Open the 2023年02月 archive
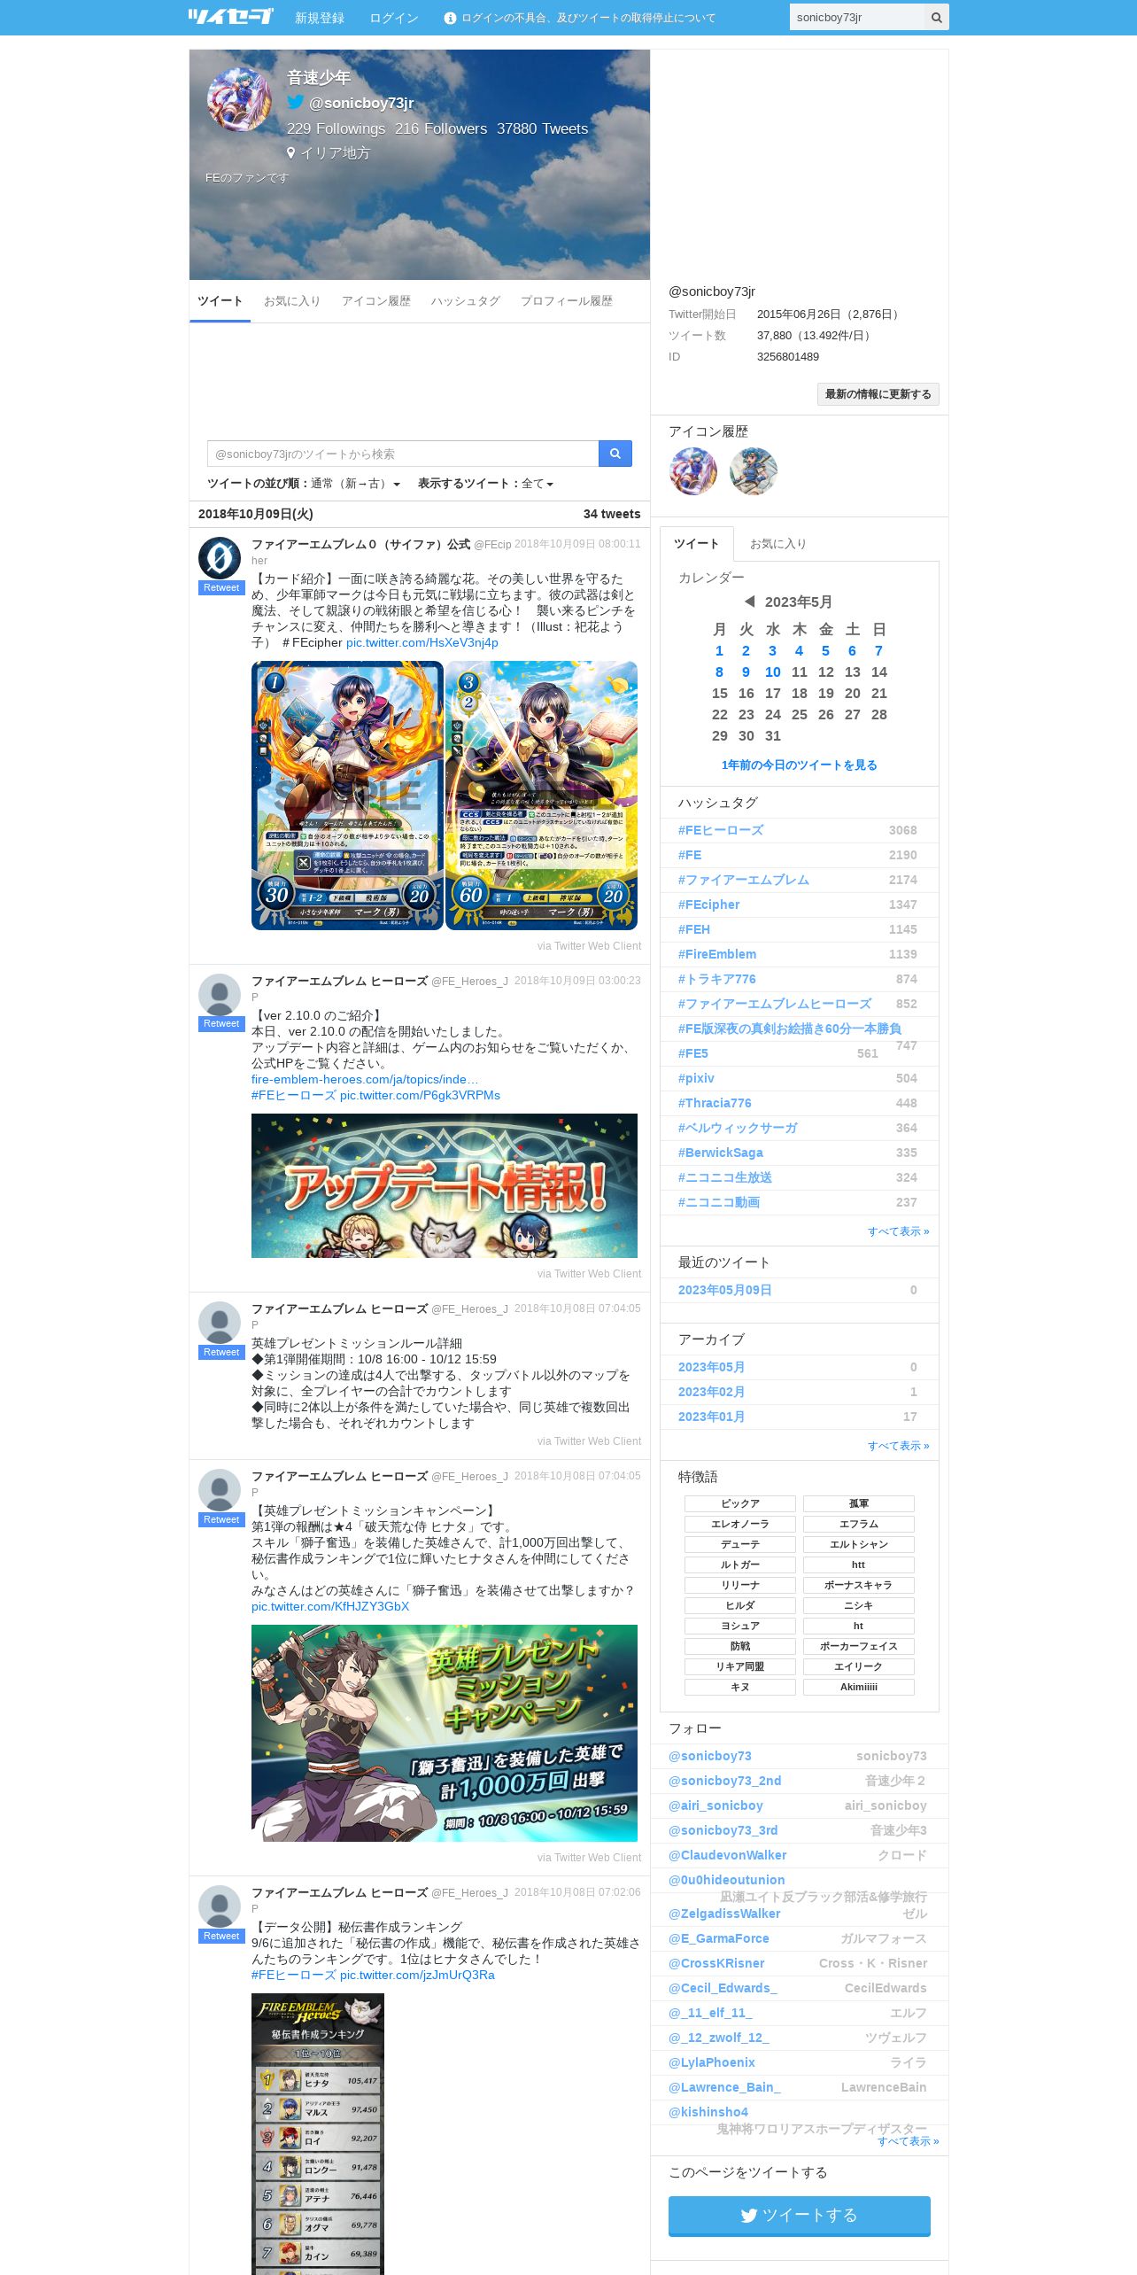The width and height of the screenshot is (1137, 2275). [712, 1392]
